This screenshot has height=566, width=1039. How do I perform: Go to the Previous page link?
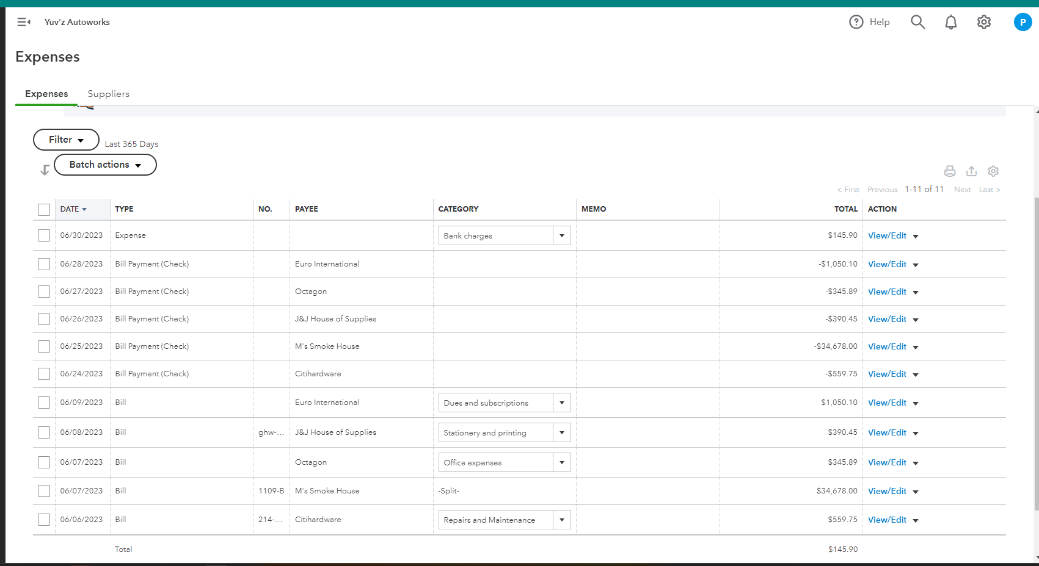click(x=883, y=190)
